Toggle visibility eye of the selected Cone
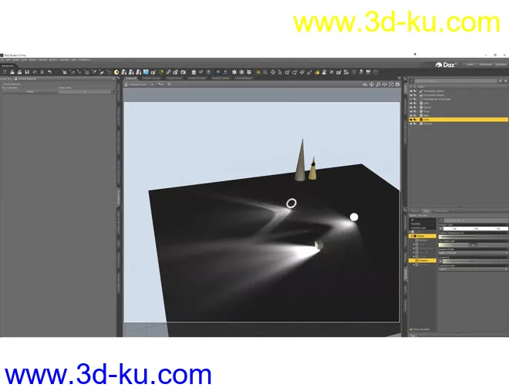Viewport: 509px width, 391px height. click(x=412, y=120)
